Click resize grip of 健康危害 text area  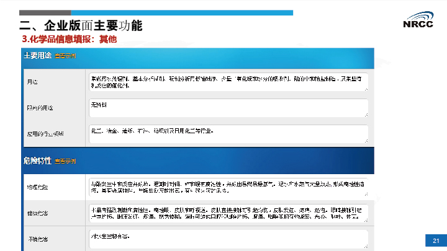tap(366, 220)
